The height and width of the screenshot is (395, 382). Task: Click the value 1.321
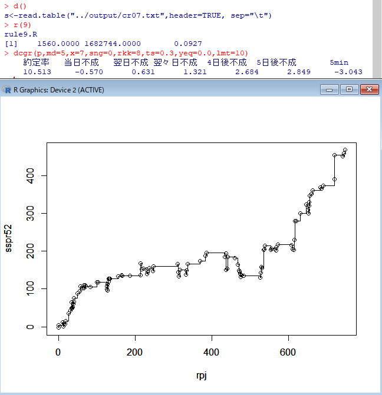coord(195,72)
